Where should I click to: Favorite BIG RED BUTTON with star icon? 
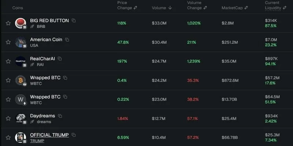click(8, 23)
